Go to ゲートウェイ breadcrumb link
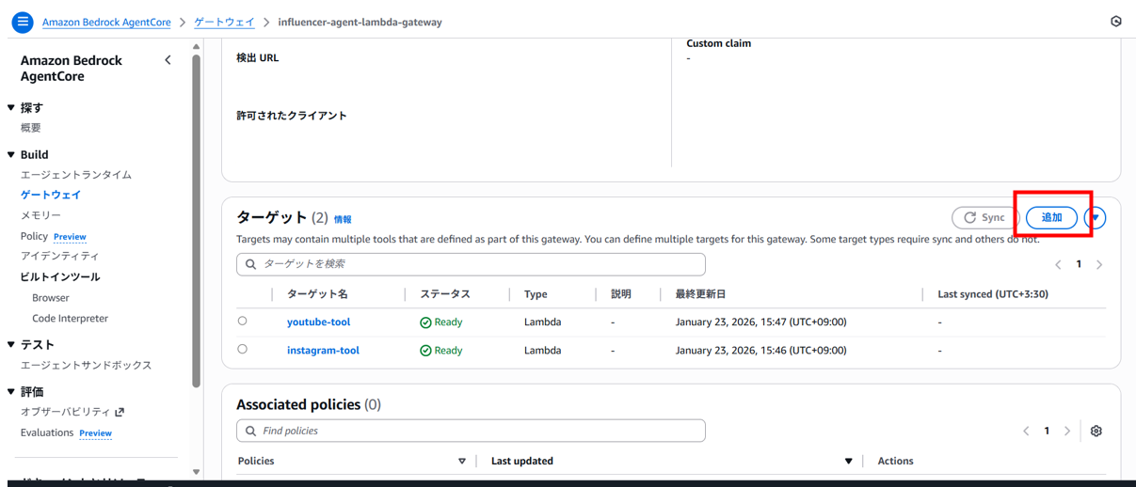 pos(224,22)
